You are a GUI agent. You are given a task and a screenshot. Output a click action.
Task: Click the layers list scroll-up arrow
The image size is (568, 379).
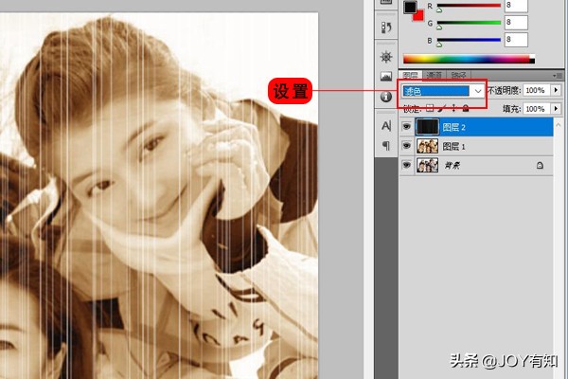pyautogui.click(x=559, y=124)
